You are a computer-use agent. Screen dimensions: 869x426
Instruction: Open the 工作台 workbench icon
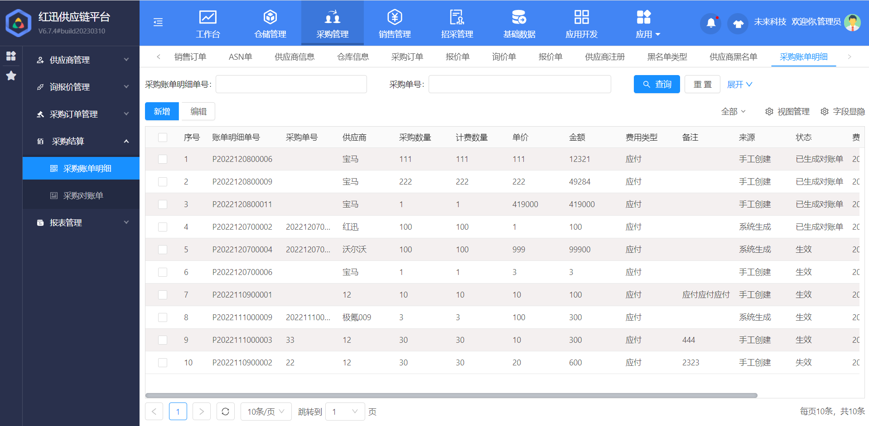208,17
